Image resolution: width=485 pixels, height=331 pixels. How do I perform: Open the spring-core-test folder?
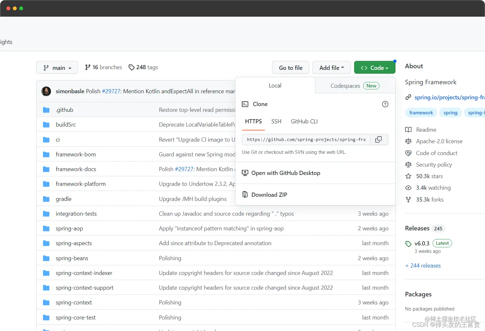coord(76,318)
